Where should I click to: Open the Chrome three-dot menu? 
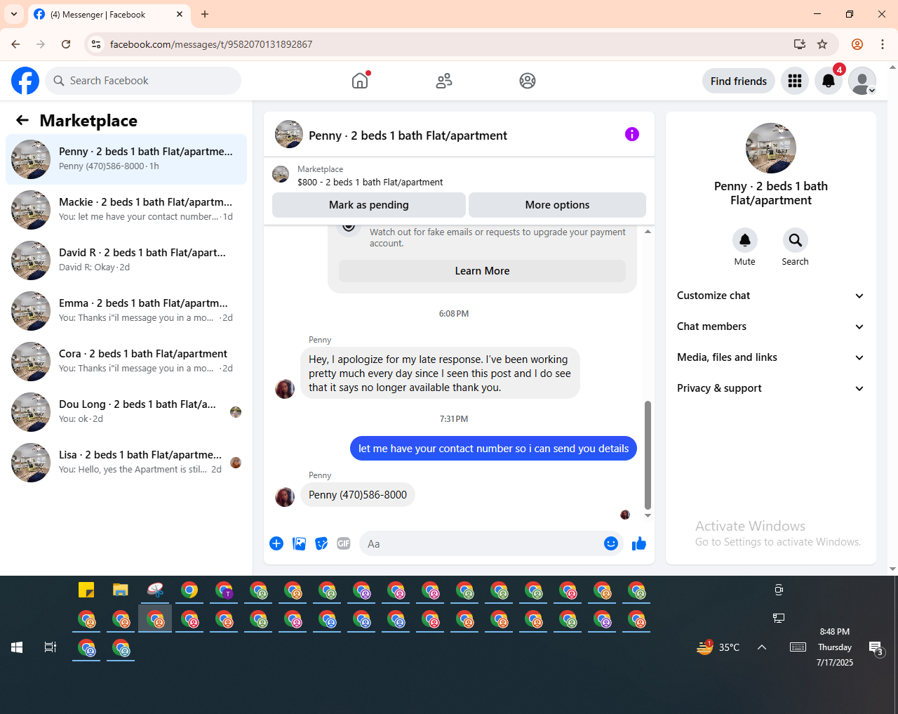pyautogui.click(x=883, y=44)
